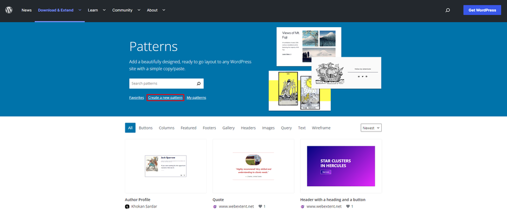This screenshot has width=507, height=216.
Task: Open Learn menu item
Action: 93,10
